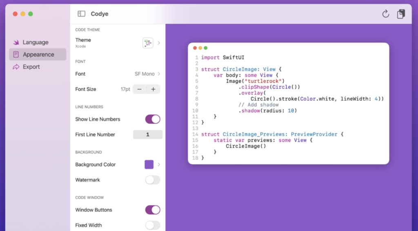Click the Codye title text

click(x=100, y=14)
